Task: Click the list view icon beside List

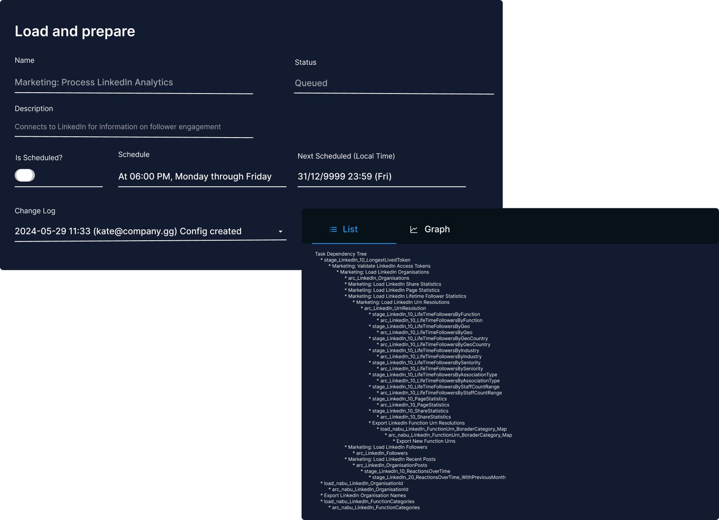Action: pos(332,229)
